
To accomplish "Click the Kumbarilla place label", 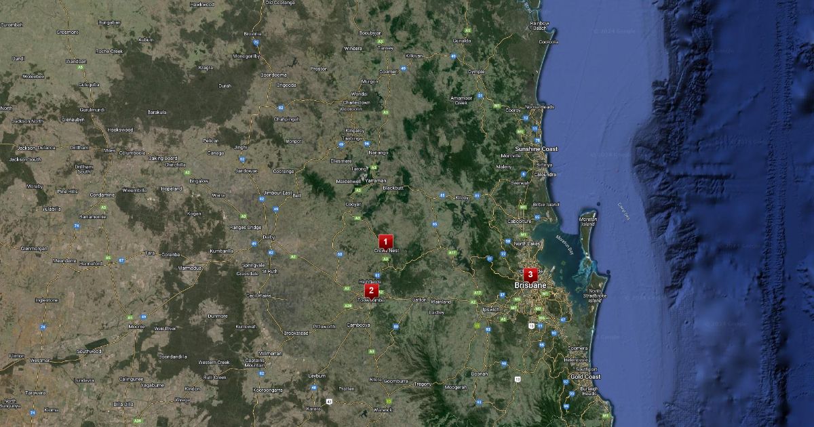I will click(x=221, y=250).
